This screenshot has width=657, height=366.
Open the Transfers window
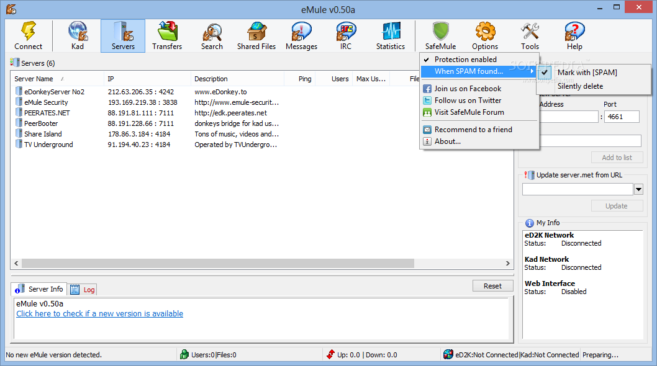(167, 35)
